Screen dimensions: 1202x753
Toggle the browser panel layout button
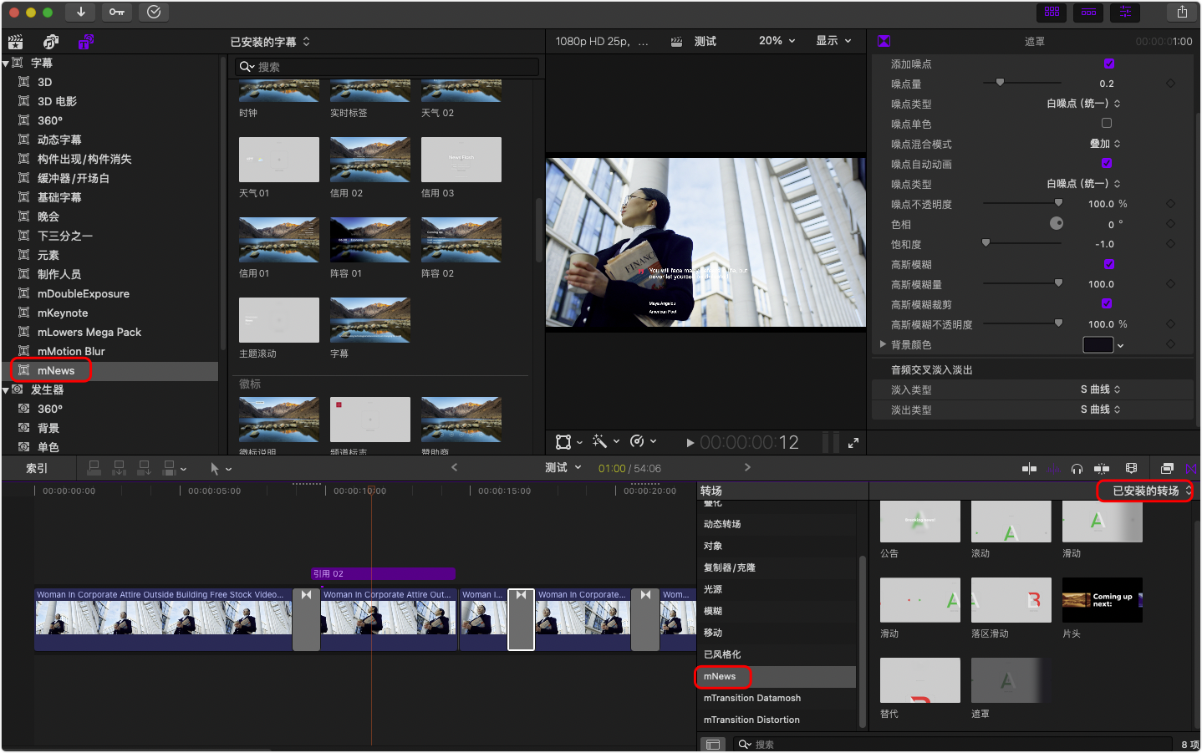[x=1052, y=12]
